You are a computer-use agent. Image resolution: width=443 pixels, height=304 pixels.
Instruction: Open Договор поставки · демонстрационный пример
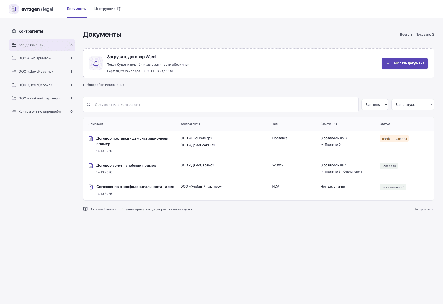pyautogui.click(x=132, y=141)
